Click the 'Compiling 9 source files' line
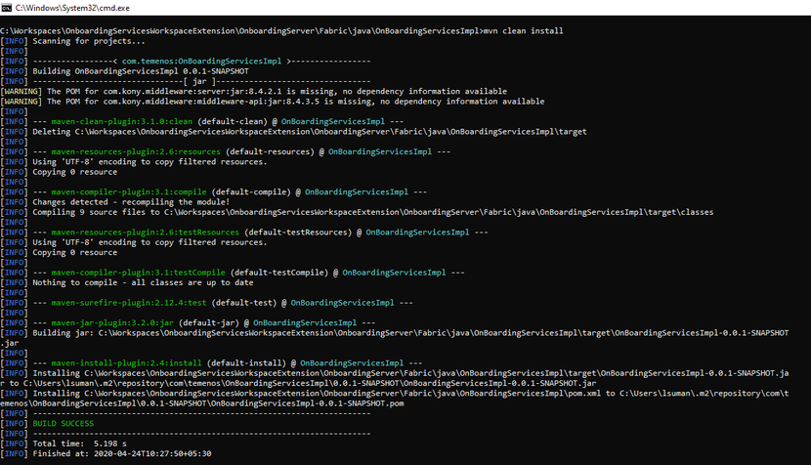811x465 pixels. (x=371, y=212)
